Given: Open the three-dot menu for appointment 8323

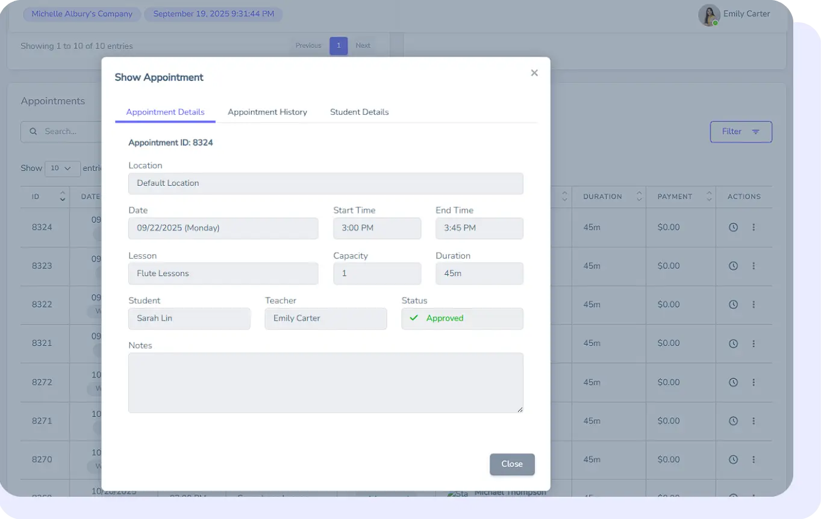Looking at the screenshot, I should tap(754, 266).
